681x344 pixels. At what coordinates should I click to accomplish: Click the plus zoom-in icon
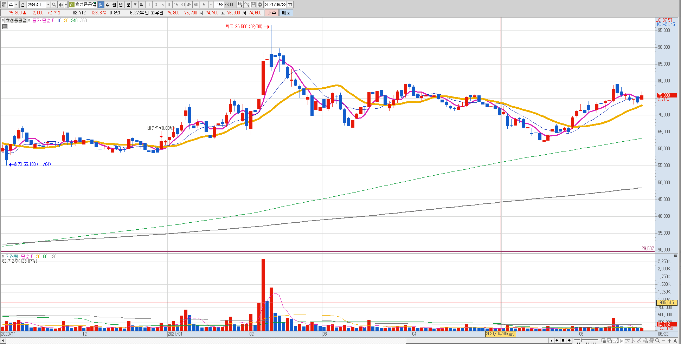click(x=669, y=341)
